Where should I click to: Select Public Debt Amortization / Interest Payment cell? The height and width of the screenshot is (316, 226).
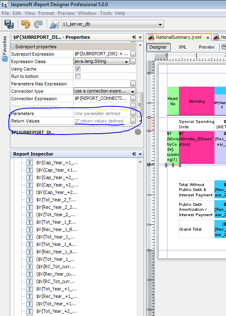197,210
